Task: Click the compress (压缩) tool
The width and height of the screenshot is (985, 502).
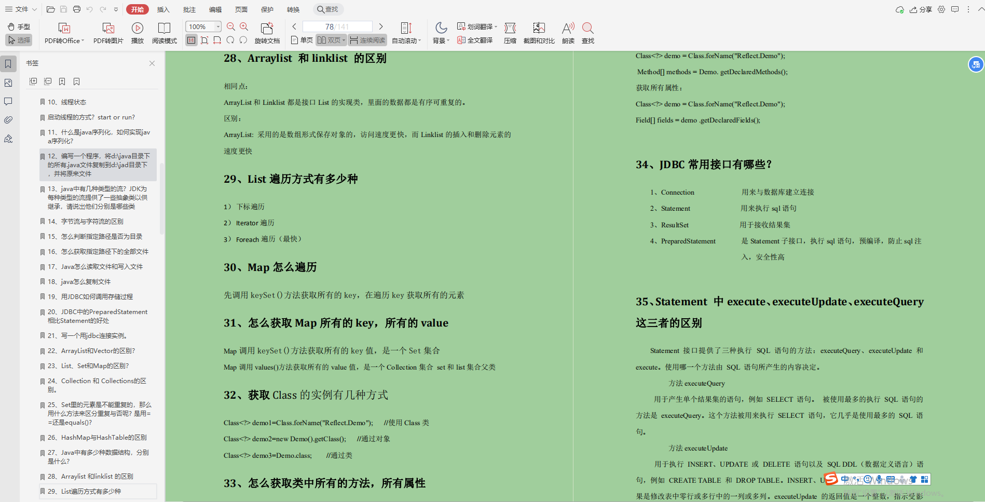Action: tap(510, 34)
